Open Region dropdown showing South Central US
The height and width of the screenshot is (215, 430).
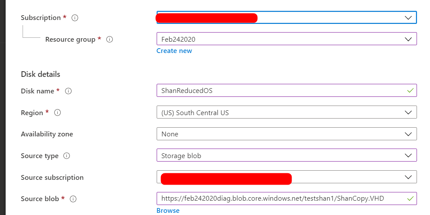coord(286,112)
